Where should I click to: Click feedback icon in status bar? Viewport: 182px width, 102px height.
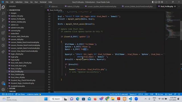pos(175,94)
